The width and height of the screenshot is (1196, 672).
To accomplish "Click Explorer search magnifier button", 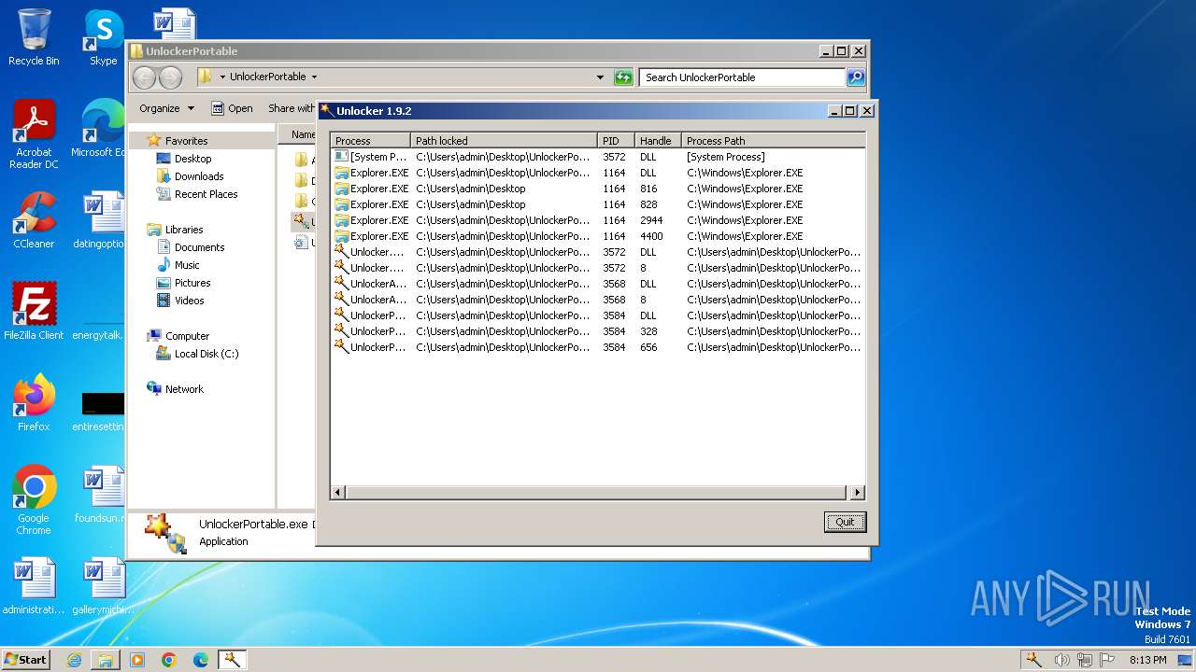I will coord(855,77).
